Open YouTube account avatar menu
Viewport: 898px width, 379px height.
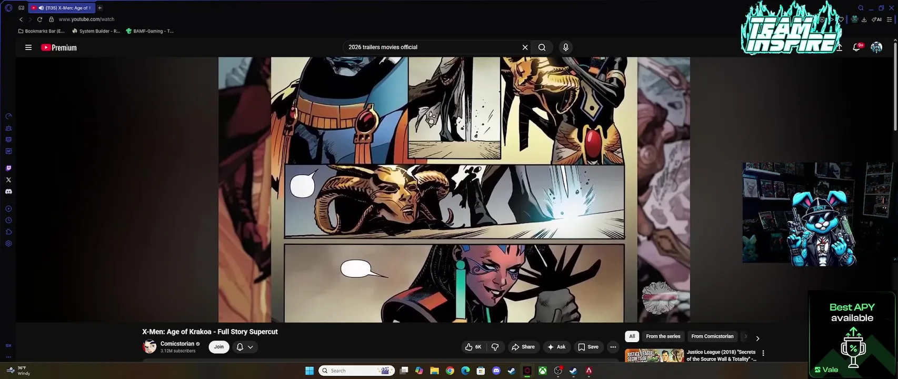click(876, 47)
